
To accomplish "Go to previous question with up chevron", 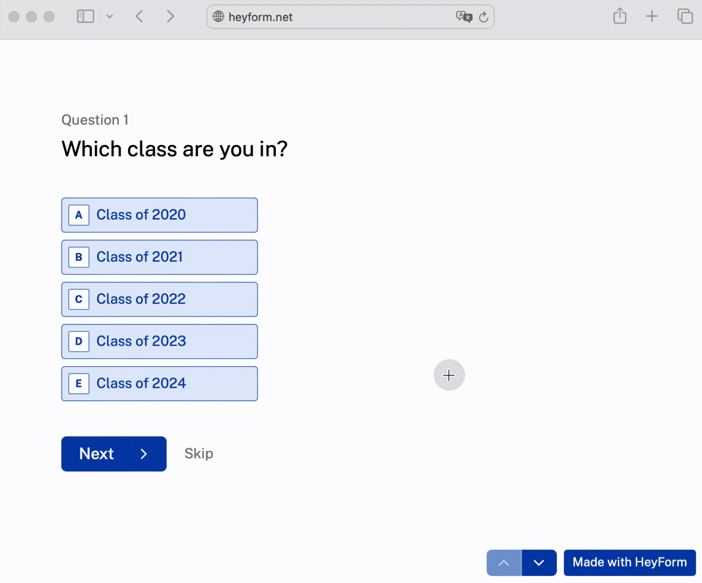I will (x=504, y=563).
